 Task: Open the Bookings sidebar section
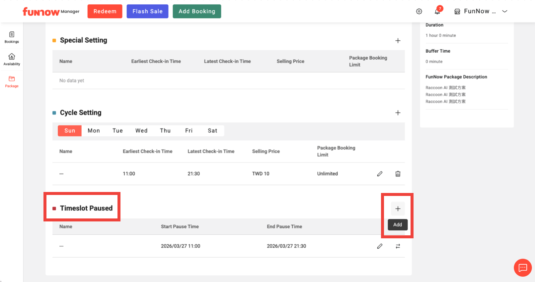tap(12, 37)
